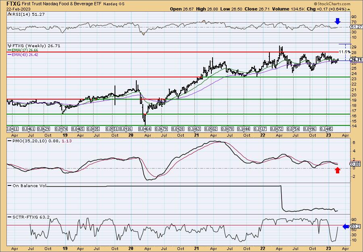Open the StockCharts.com copyright link

(x=332, y=4)
